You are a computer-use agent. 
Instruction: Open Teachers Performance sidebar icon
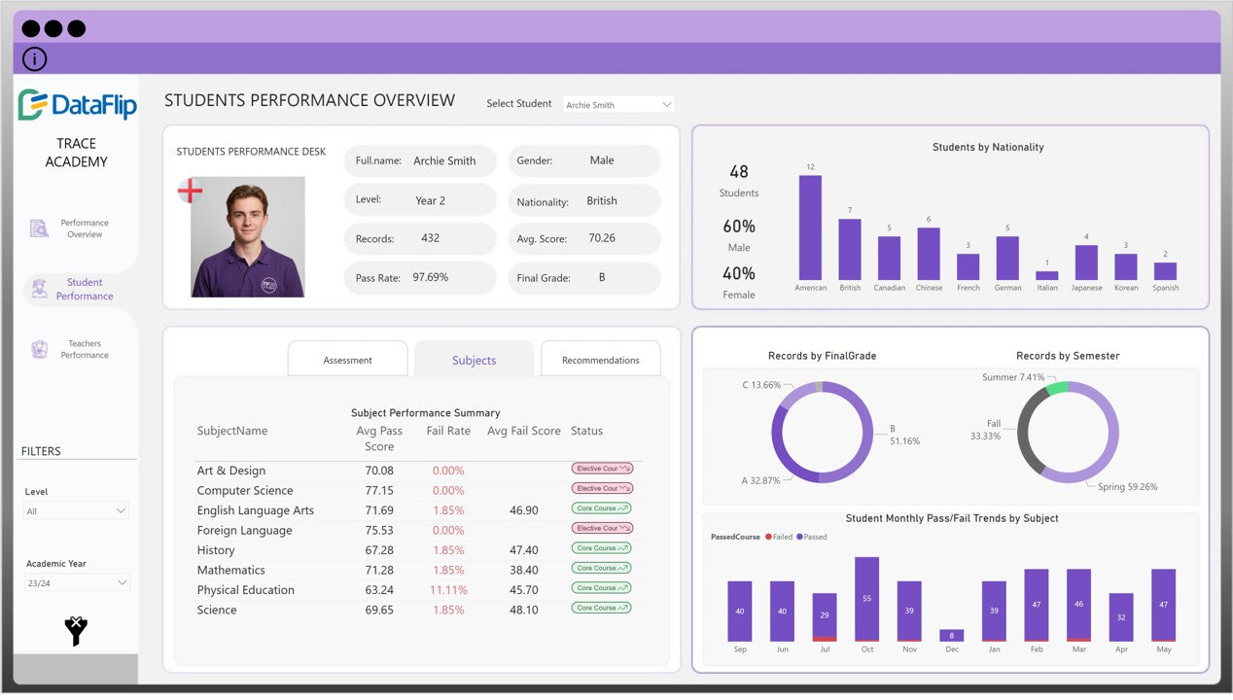[x=39, y=349]
